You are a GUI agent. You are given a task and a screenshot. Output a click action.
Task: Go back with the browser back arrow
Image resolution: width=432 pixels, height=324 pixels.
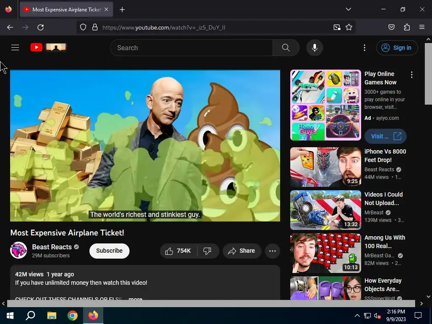pyautogui.click(x=10, y=27)
